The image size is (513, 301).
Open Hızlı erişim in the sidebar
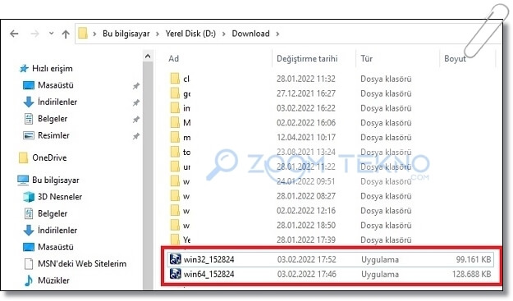pos(53,69)
